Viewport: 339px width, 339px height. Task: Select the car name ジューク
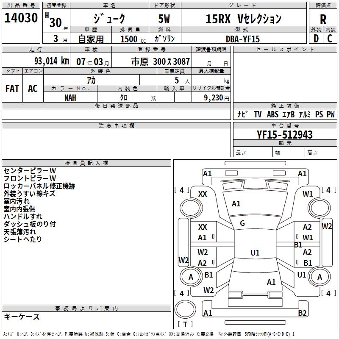click(x=109, y=18)
